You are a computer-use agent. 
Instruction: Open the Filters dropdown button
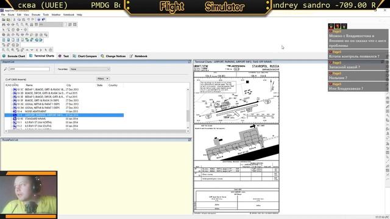[103, 78]
